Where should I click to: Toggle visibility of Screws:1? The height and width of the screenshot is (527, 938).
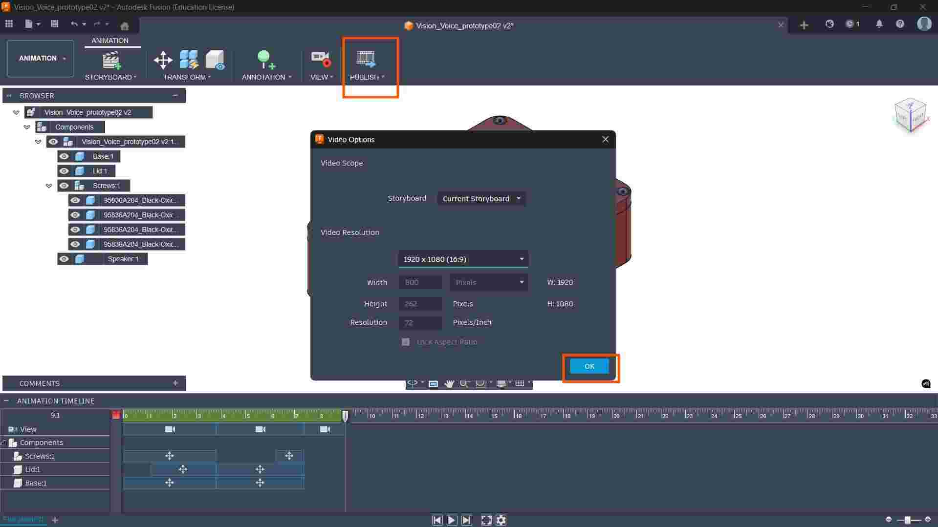[x=64, y=186]
